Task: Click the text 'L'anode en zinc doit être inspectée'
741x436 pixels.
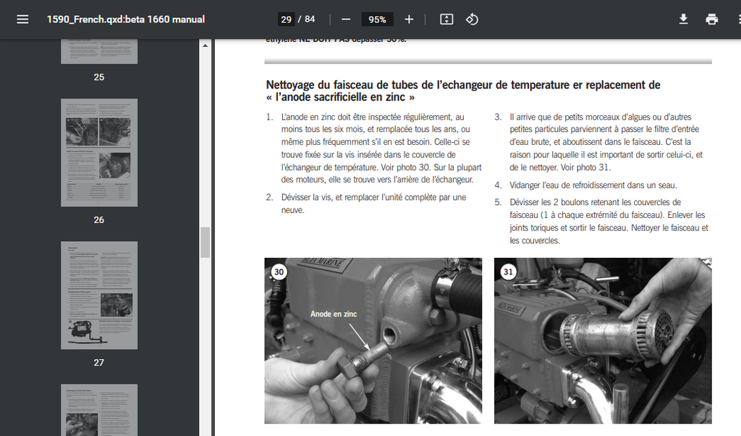Action: pos(342,117)
